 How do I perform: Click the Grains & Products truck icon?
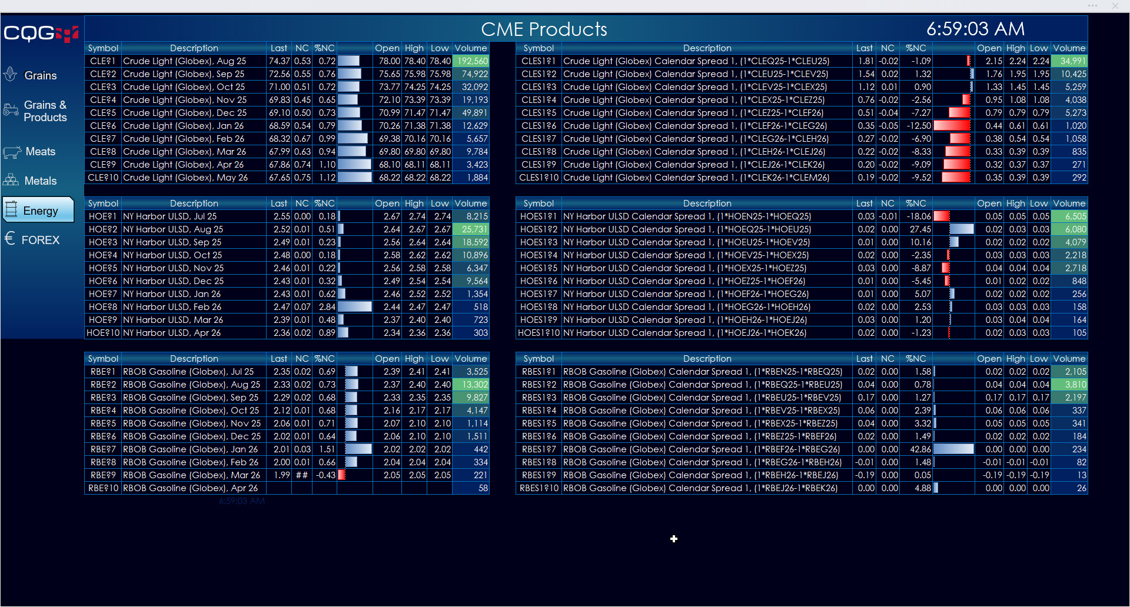(11, 110)
